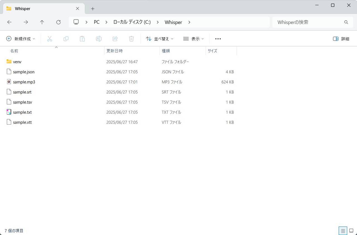Image resolution: width=357 pixels, height=235 pixels.
Task: Expand chevron after PC breadcrumb
Action: (106, 22)
